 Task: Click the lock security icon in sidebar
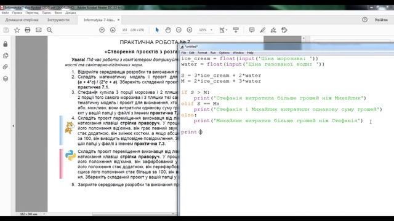[6, 44]
